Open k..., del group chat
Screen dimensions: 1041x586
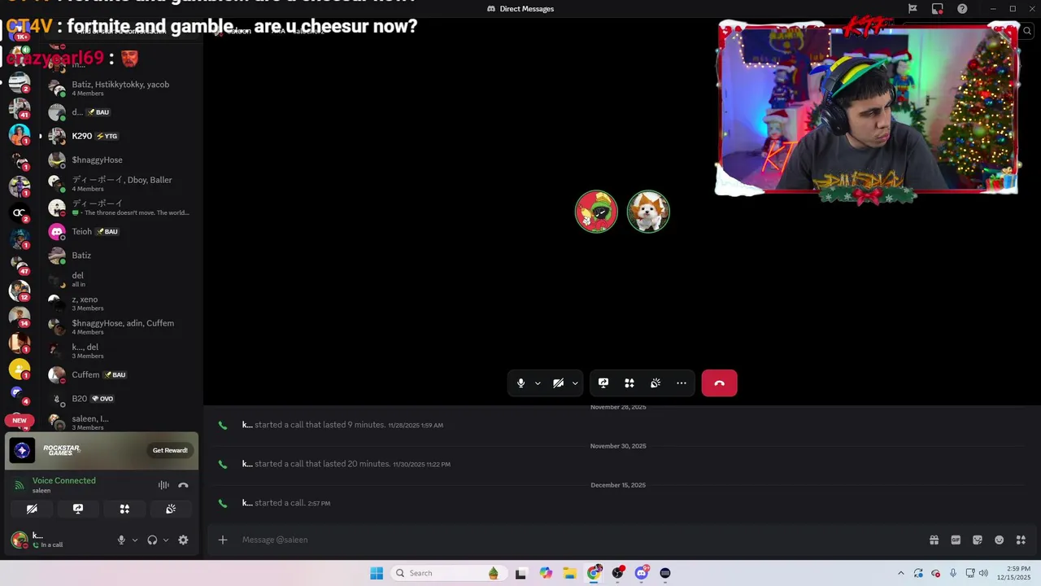pos(120,351)
